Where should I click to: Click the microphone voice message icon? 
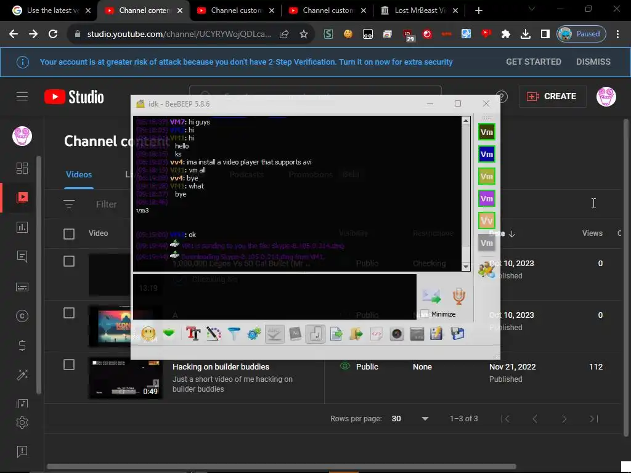pos(458,296)
